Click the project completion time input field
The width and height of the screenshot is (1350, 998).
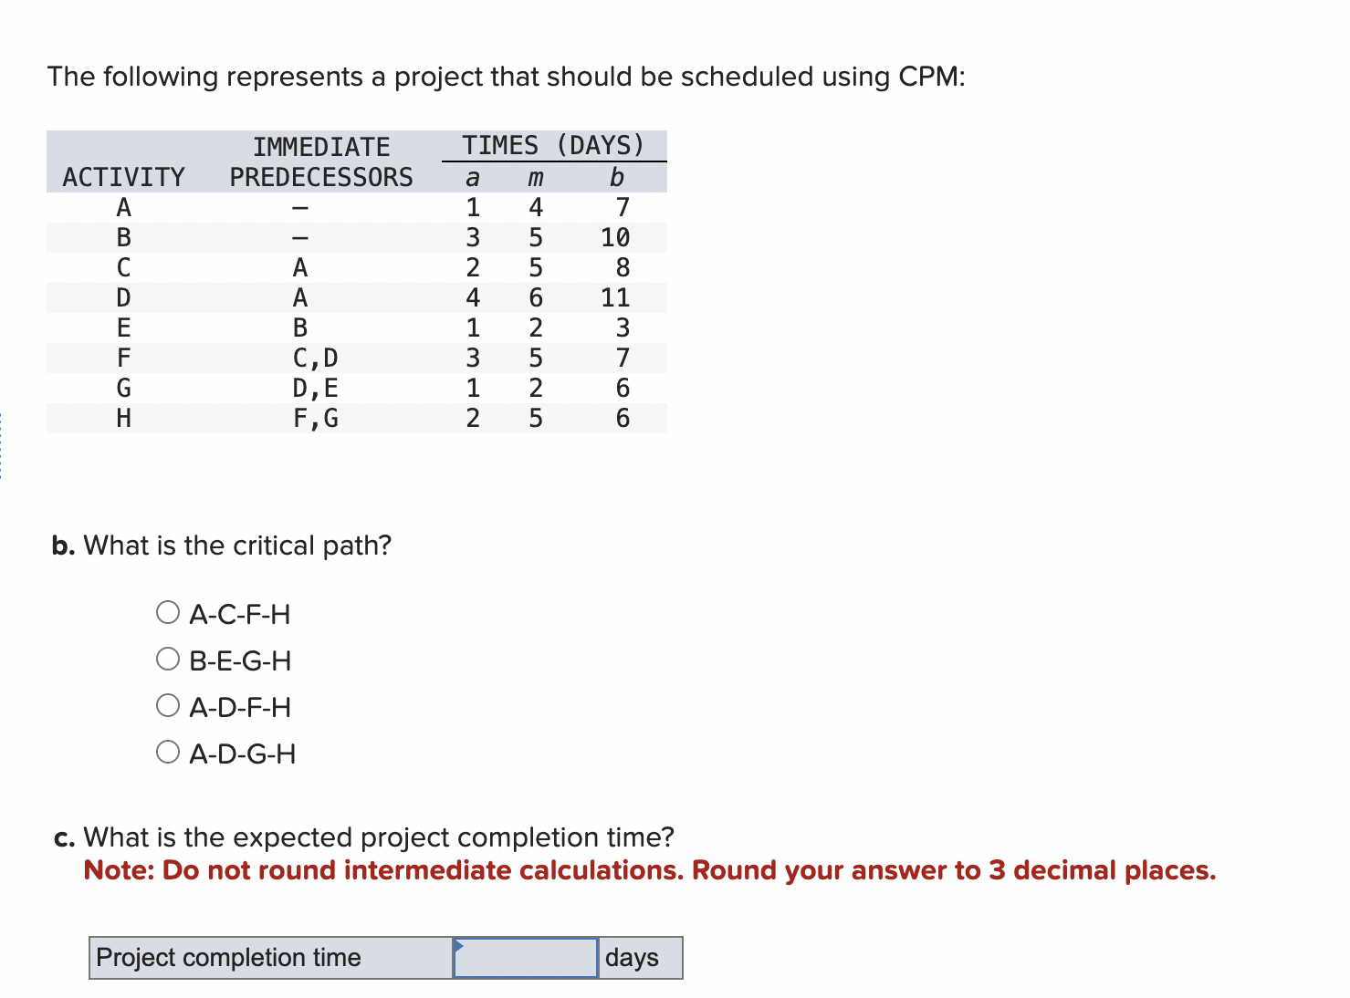click(x=527, y=958)
